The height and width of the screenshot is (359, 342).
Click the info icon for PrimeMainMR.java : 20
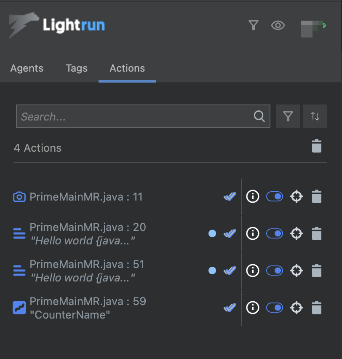[252, 233]
